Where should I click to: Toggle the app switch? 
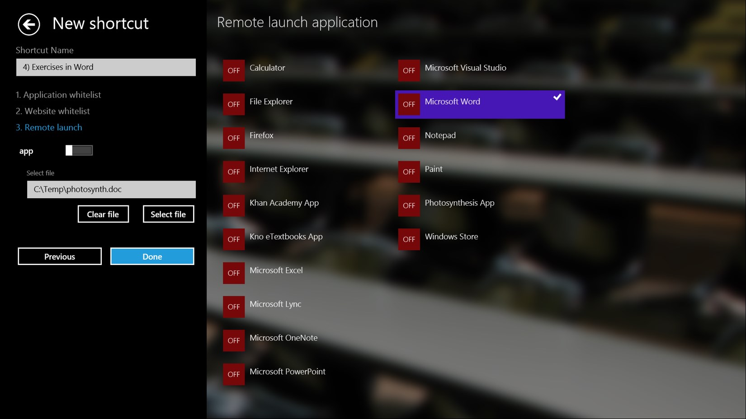tap(79, 150)
